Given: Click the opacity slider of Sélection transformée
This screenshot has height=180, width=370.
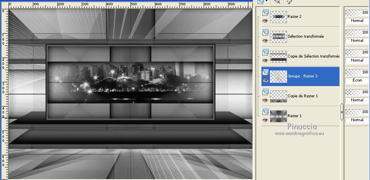Looking at the screenshot, I should pos(357,32).
